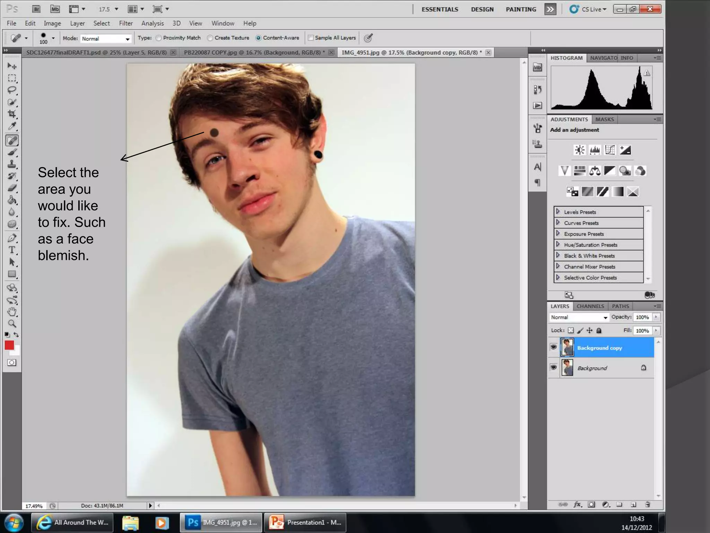Viewport: 710px width, 533px height.
Task: Select the Clone Stamp tool
Action: pos(12,164)
